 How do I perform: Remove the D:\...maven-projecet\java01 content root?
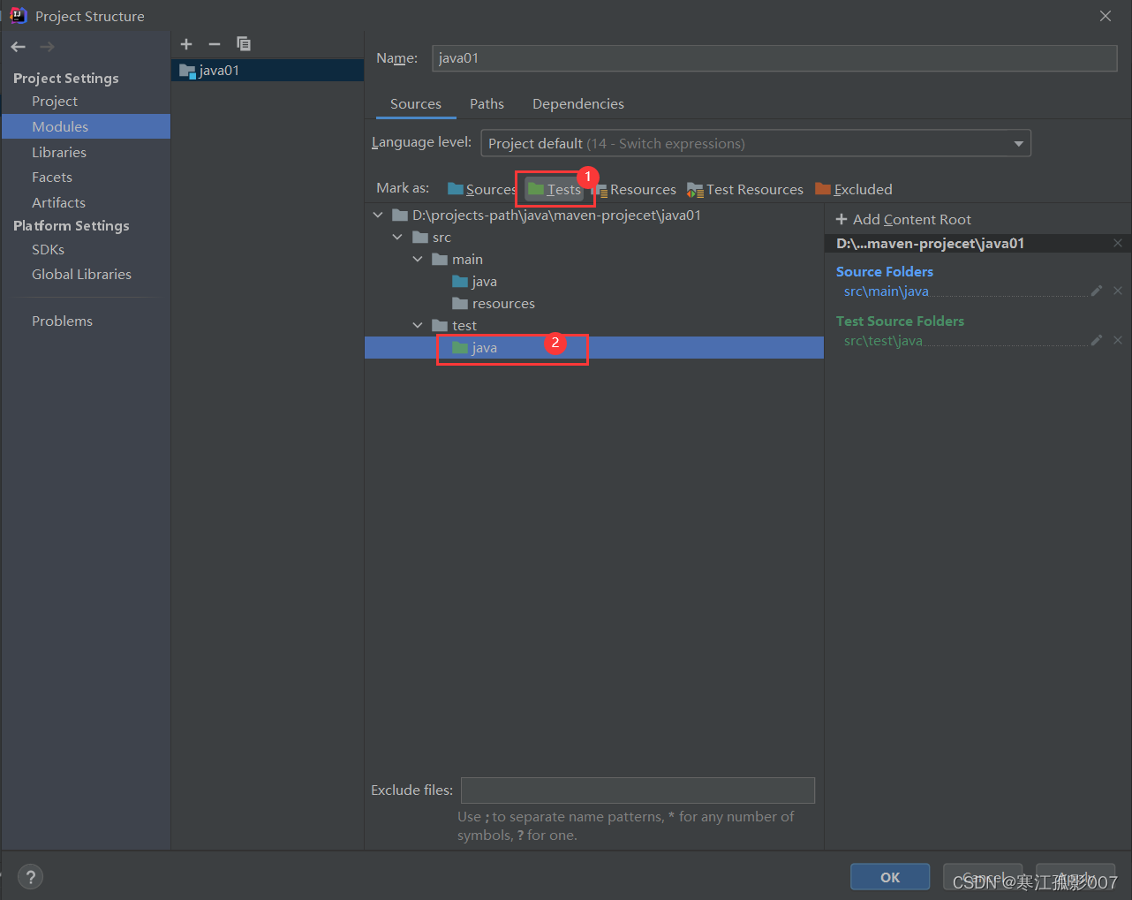(x=1118, y=243)
